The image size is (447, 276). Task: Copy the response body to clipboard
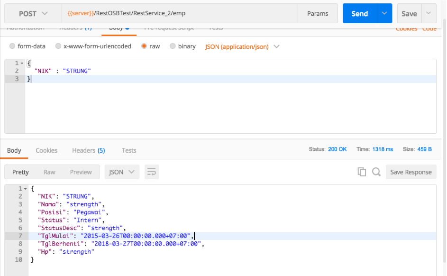click(362, 172)
